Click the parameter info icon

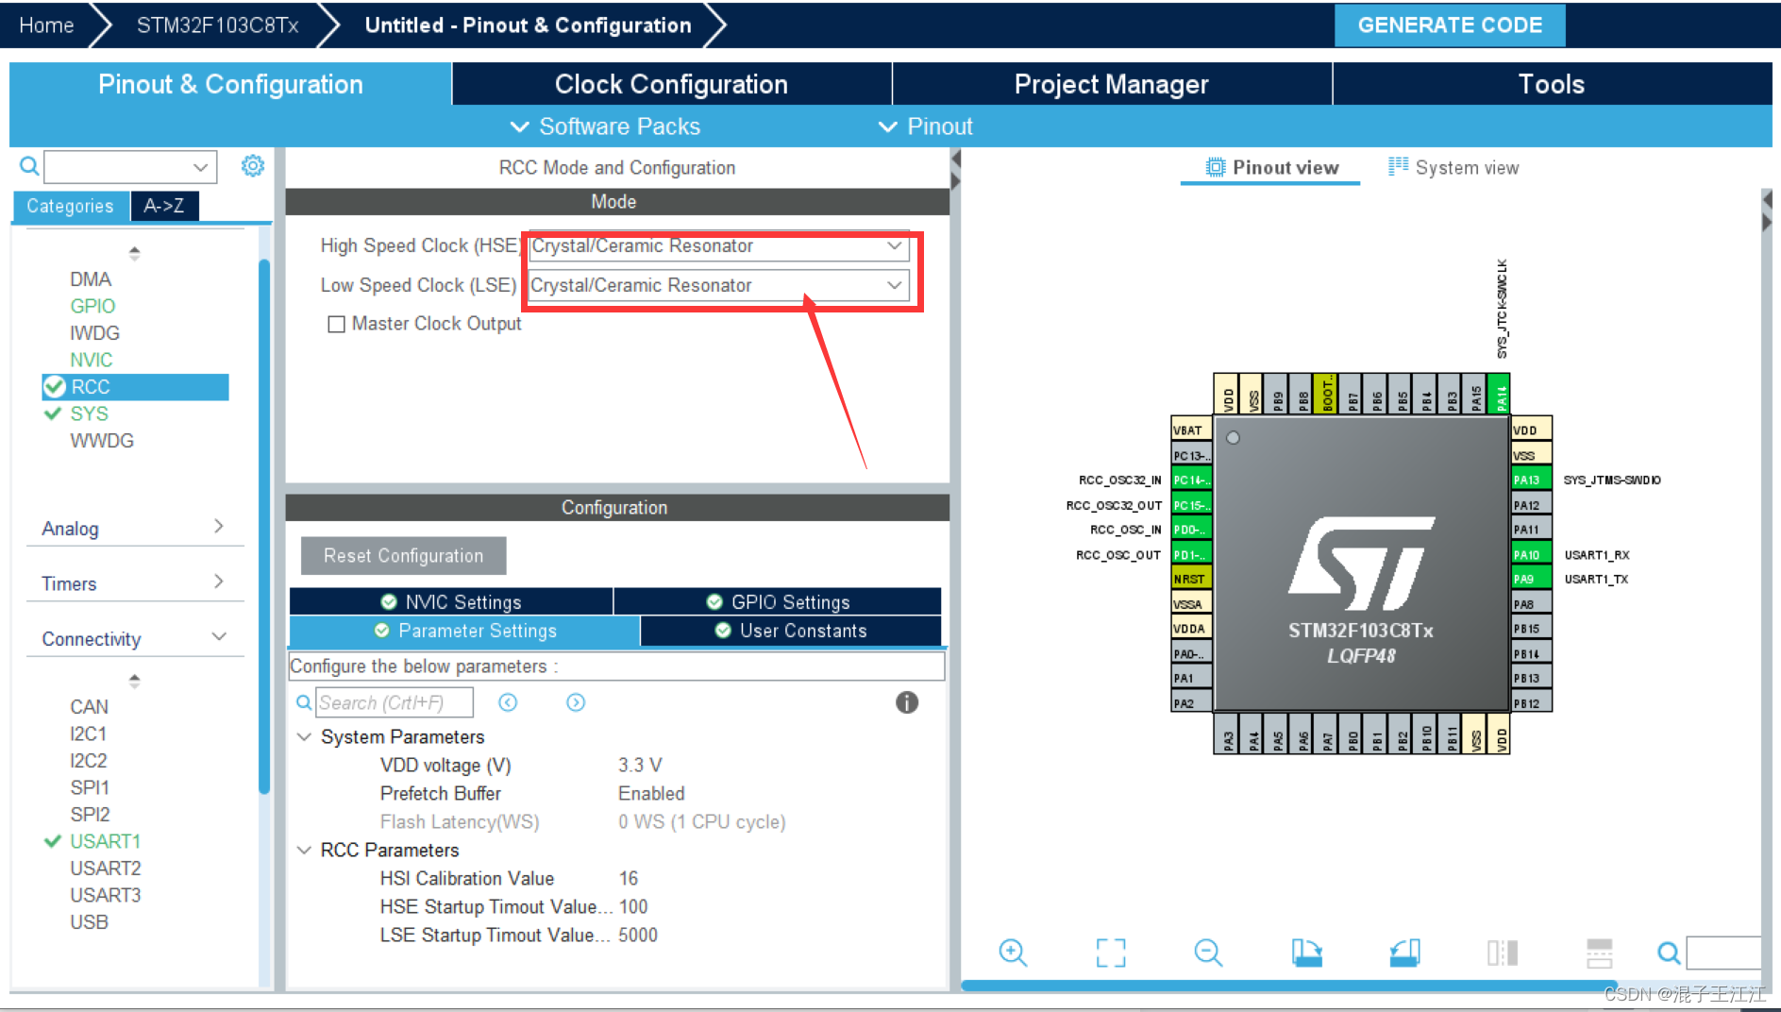(x=906, y=702)
